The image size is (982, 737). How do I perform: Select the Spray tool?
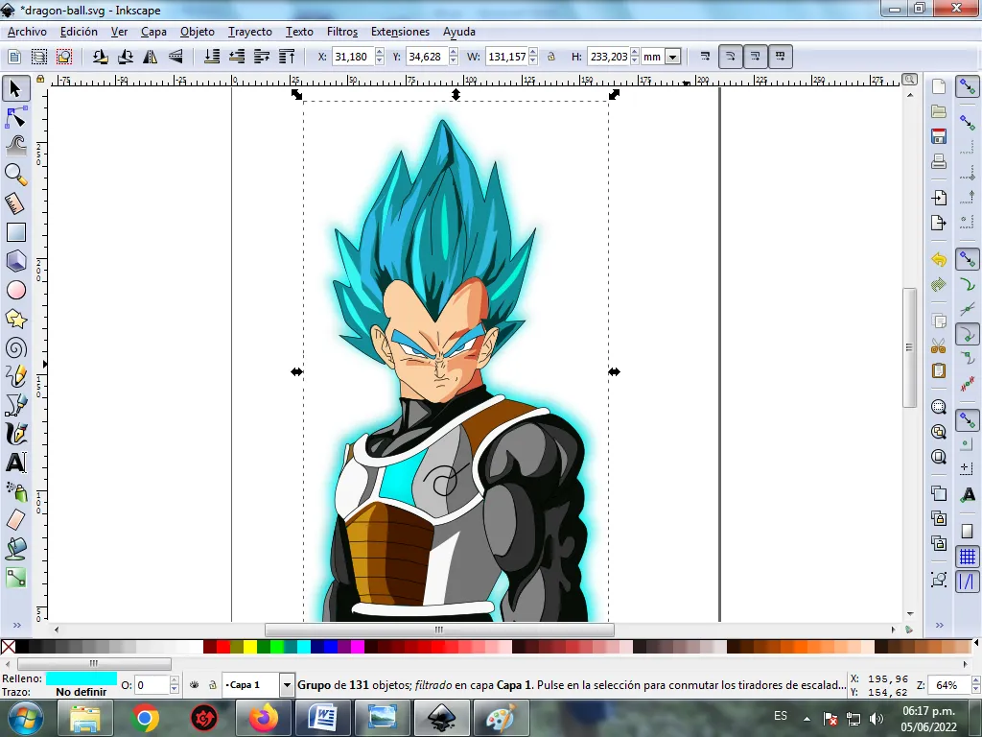coord(15,491)
